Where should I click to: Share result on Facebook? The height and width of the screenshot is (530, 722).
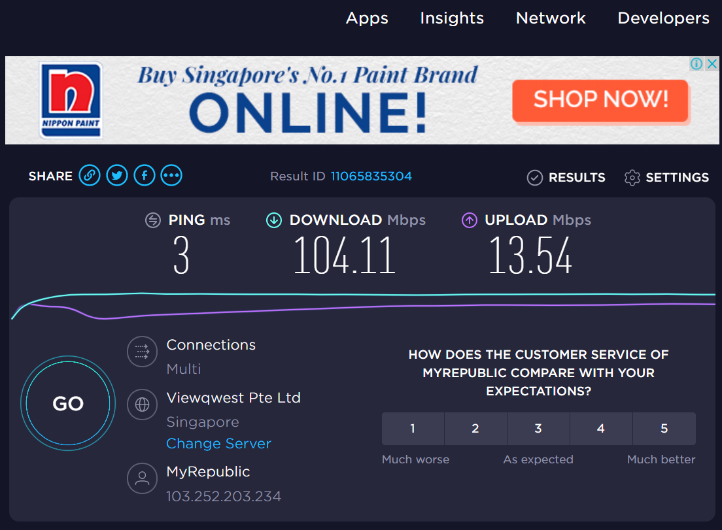point(145,176)
